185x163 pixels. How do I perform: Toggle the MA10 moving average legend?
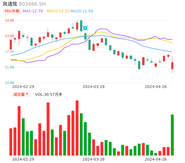[58, 11]
